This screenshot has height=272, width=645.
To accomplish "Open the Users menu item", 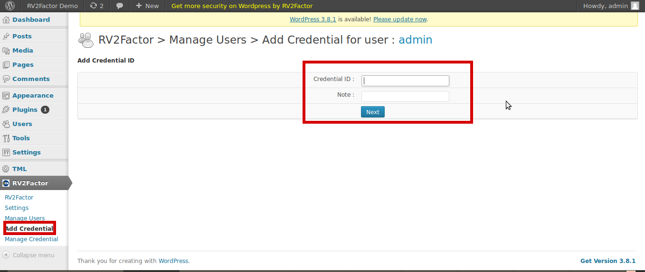I will (x=22, y=124).
